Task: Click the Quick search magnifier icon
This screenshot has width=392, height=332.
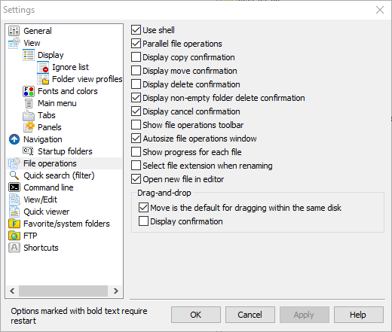Action: point(14,175)
